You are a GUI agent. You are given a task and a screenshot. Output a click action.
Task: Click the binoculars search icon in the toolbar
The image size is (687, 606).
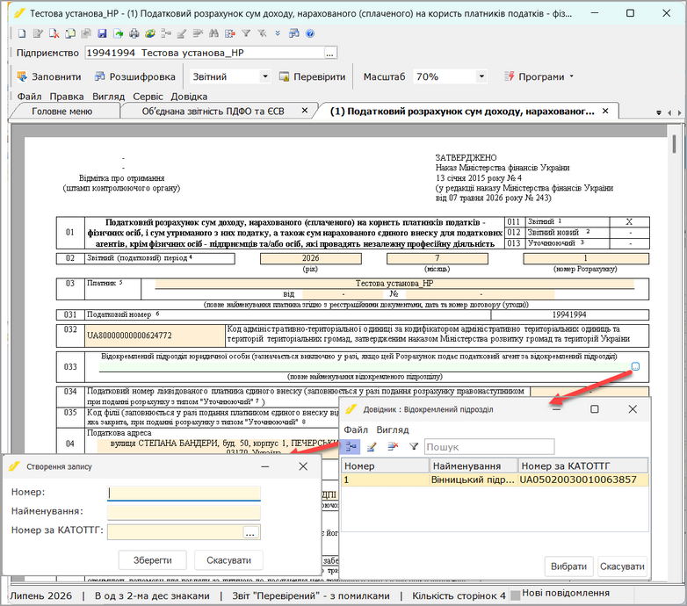point(213,33)
